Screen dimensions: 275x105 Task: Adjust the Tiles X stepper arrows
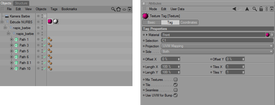point(243,67)
